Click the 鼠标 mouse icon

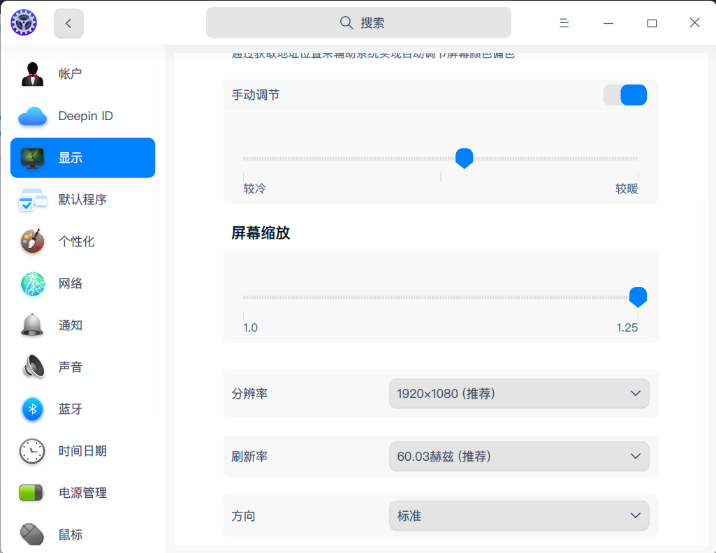[x=32, y=534]
